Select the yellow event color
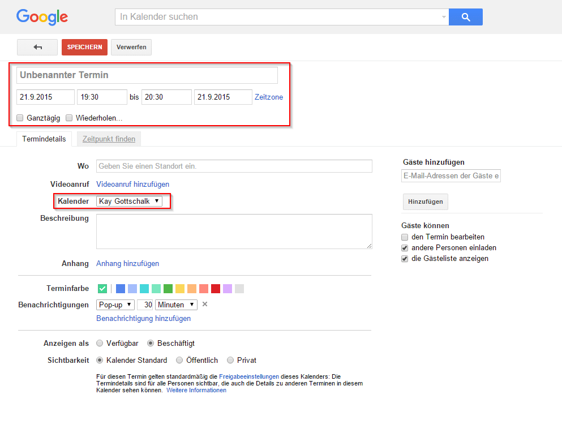This screenshot has width=562, height=437. coord(180,289)
